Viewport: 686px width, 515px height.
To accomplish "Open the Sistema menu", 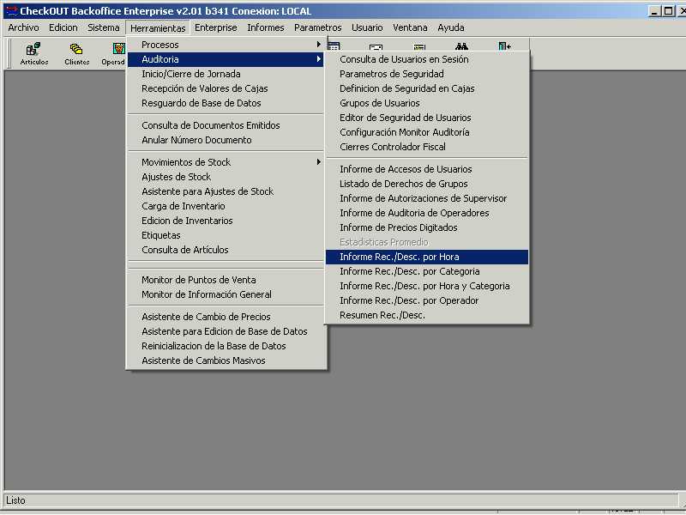I will click(103, 27).
